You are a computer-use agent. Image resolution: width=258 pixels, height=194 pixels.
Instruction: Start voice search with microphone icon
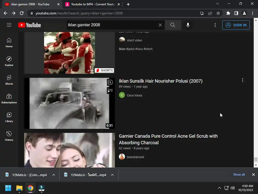[x=188, y=25]
